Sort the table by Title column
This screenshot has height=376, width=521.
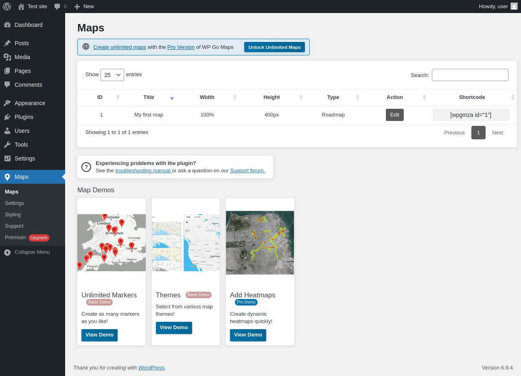149,97
